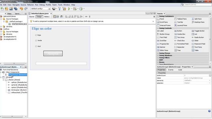Click the Clean and Build icon
Viewport: 212px width, 119px height.
click(64, 9)
